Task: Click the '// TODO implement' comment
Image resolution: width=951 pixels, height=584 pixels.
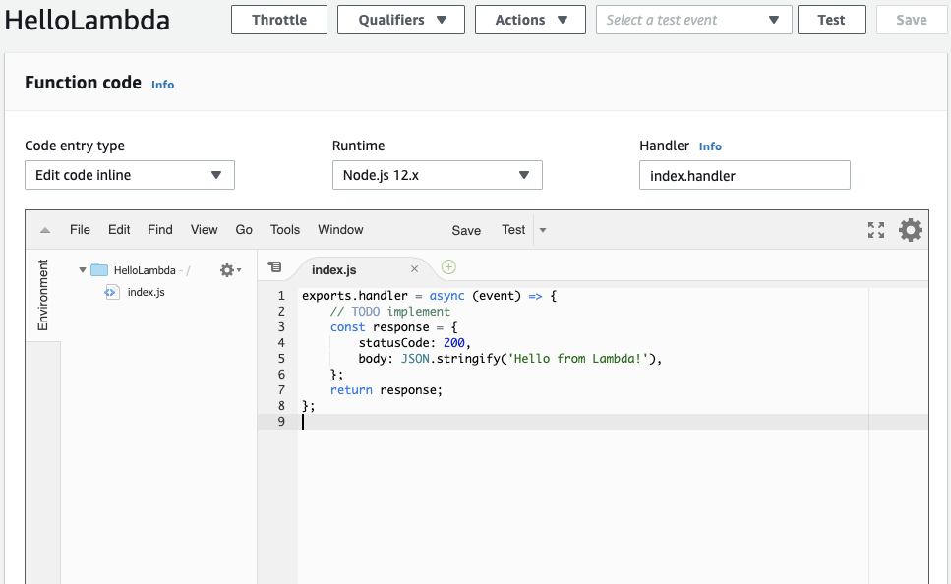Action: [390, 311]
